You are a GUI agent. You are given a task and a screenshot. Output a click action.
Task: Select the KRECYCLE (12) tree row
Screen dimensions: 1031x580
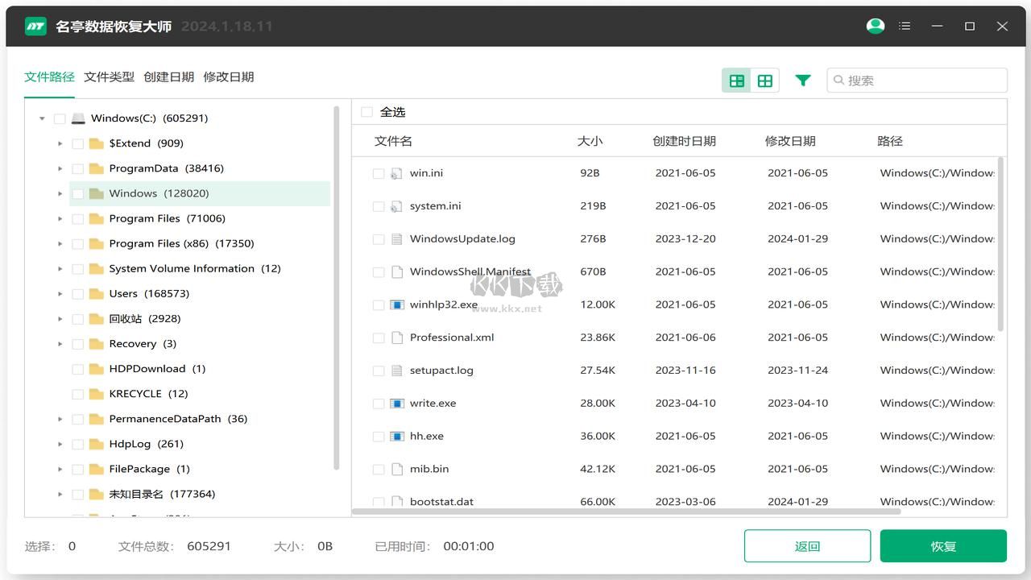pos(200,394)
